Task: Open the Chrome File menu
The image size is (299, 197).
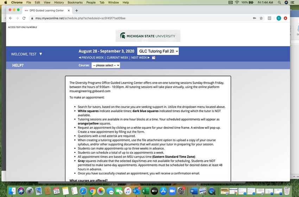Action: pyautogui.click(x=28, y=2)
